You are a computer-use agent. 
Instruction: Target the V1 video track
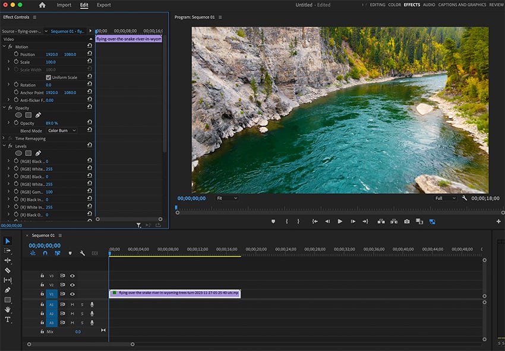(x=52, y=294)
